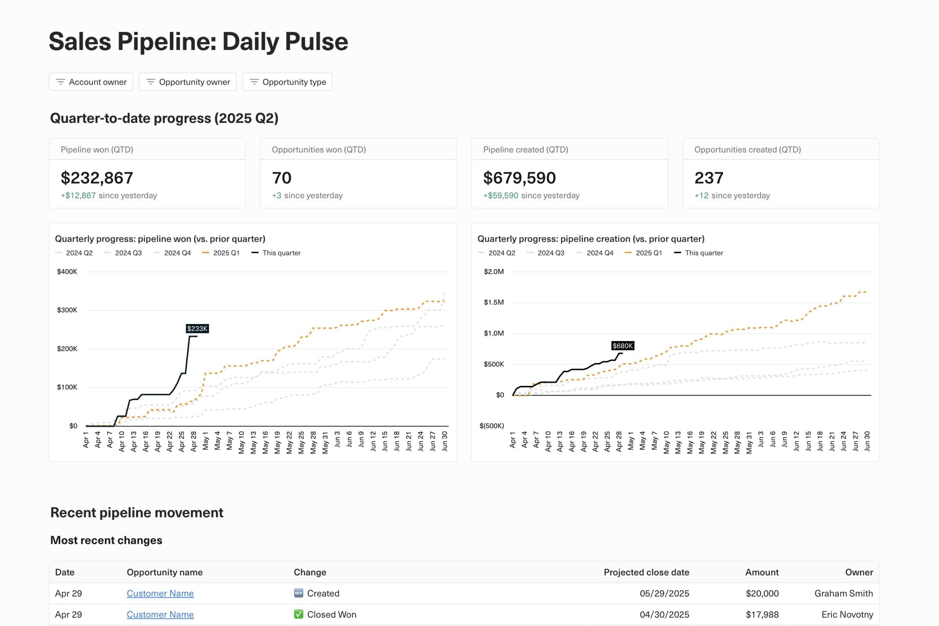Click the Account owner filter icon

(x=60, y=82)
